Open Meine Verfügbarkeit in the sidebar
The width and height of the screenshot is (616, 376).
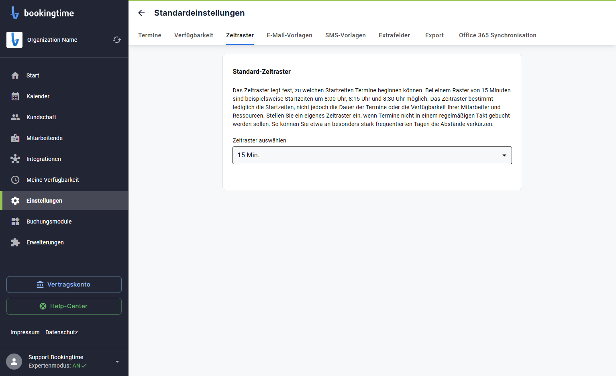(64, 180)
